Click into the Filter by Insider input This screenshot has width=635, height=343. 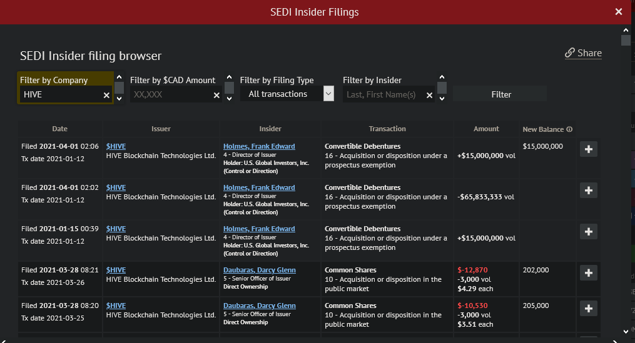point(384,95)
